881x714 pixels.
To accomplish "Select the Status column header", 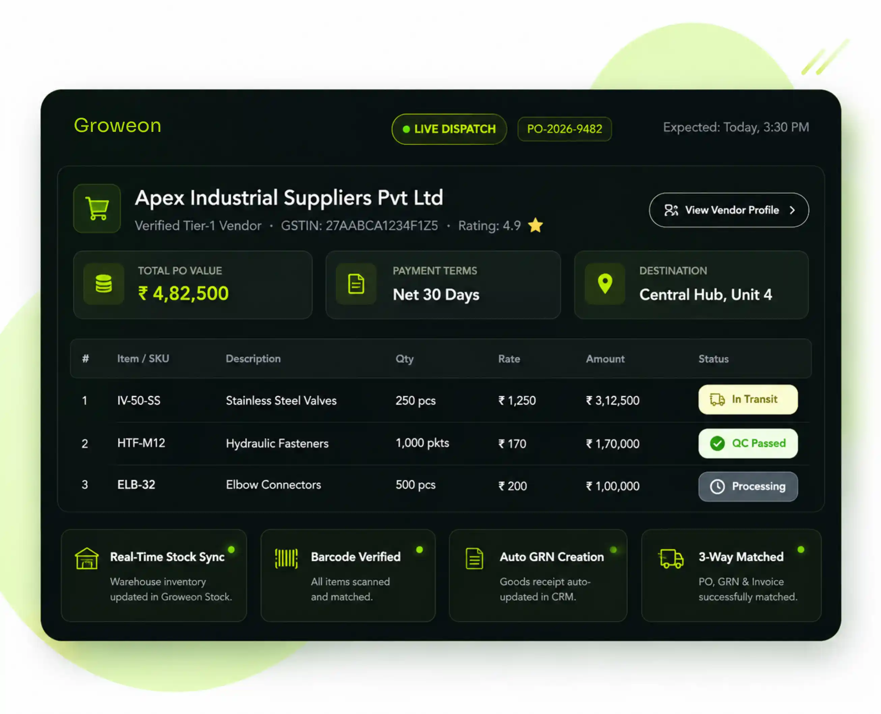I will 714,359.
